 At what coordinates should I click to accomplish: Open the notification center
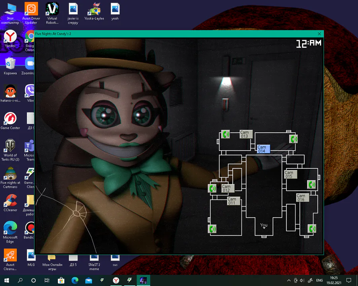point(348,280)
